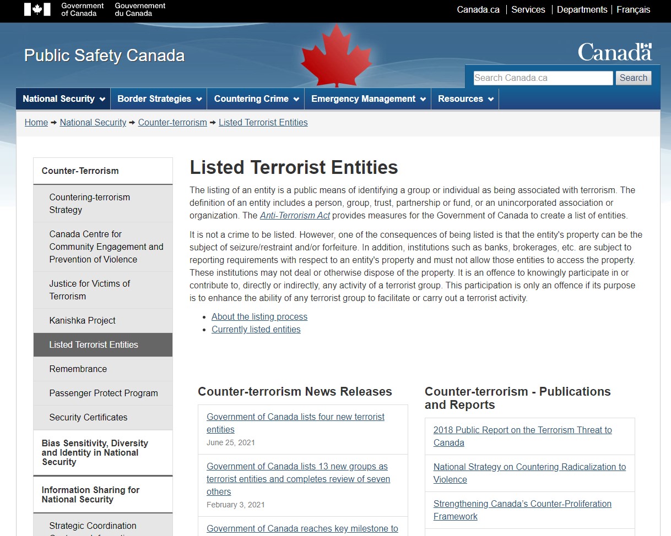Open the Departments link in top bar

pyautogui.click(x=582, y=9)
